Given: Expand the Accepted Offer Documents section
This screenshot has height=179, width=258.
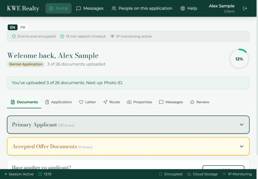Looking at the screenshot, I should click(x=128, y=146).
